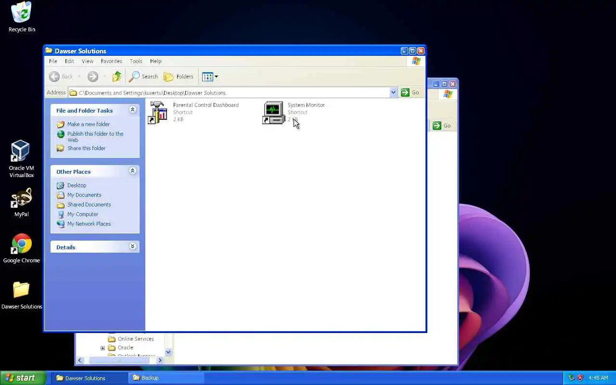Maximize the Backup window
This screenshot has height=385, width=616.
point(444,84)
